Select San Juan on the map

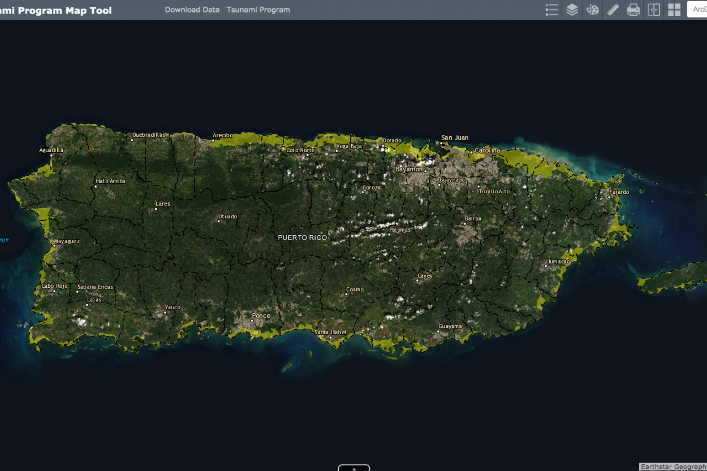click(455, 137)
